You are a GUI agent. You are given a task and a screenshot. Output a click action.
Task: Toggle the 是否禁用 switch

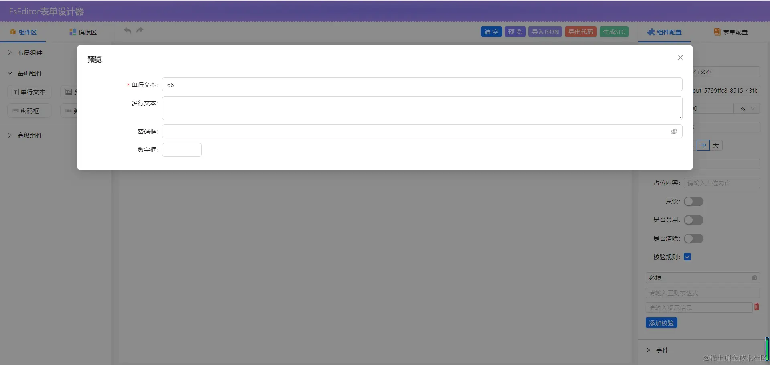pos(693,220)
